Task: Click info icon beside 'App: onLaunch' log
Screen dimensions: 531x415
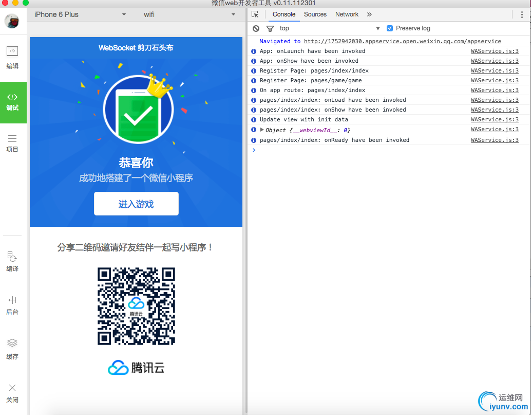Action: (254, 51)
